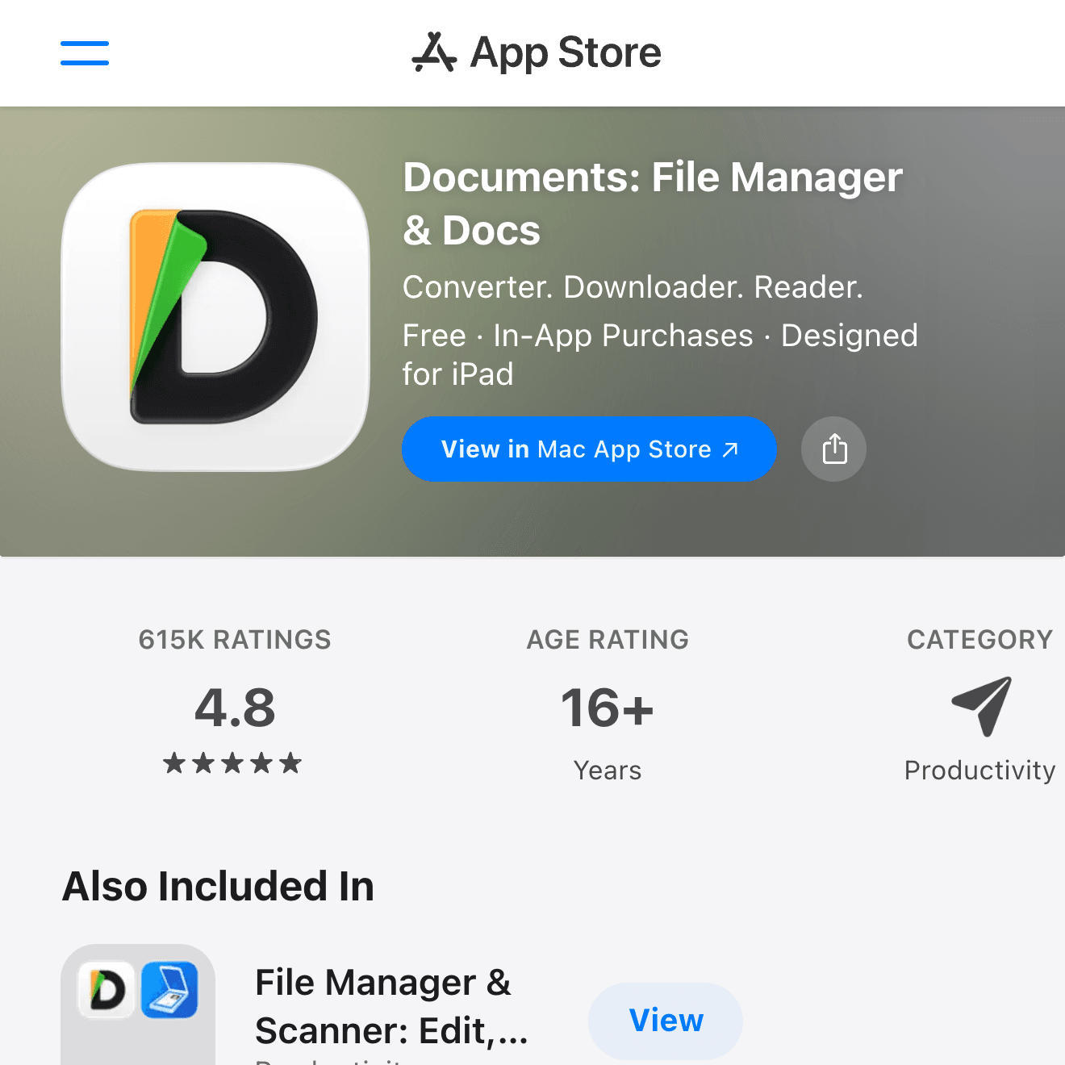The height and width of the screenshot is (1065, 1065).
Task: Click the Productivity category label
Action: click(x=979, y=771)
